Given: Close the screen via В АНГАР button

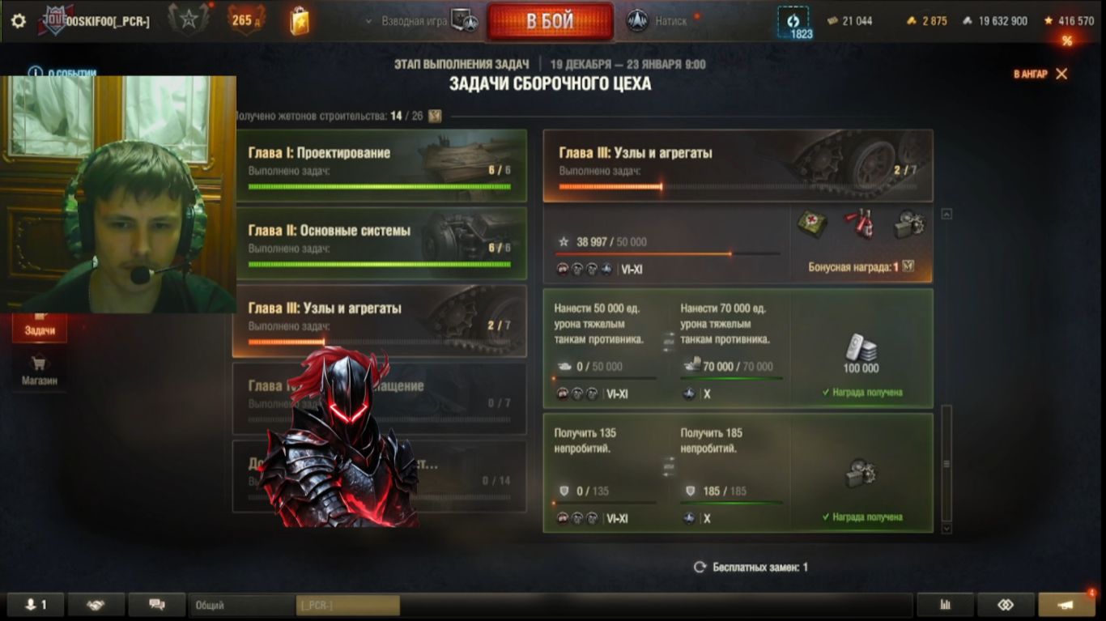Looking at the screenshot, I should pos(1040,74).
